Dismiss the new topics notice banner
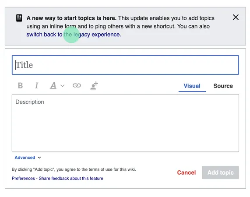250x197 pixels. click(x=236, y=17)
